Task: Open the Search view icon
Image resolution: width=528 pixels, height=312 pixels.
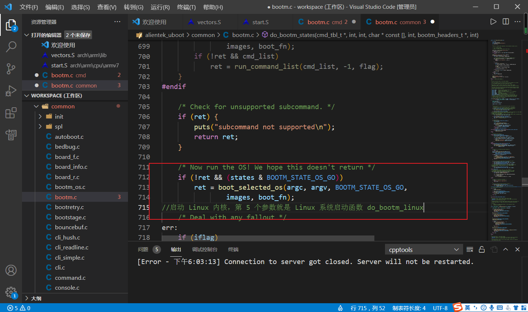Action: 11,47
